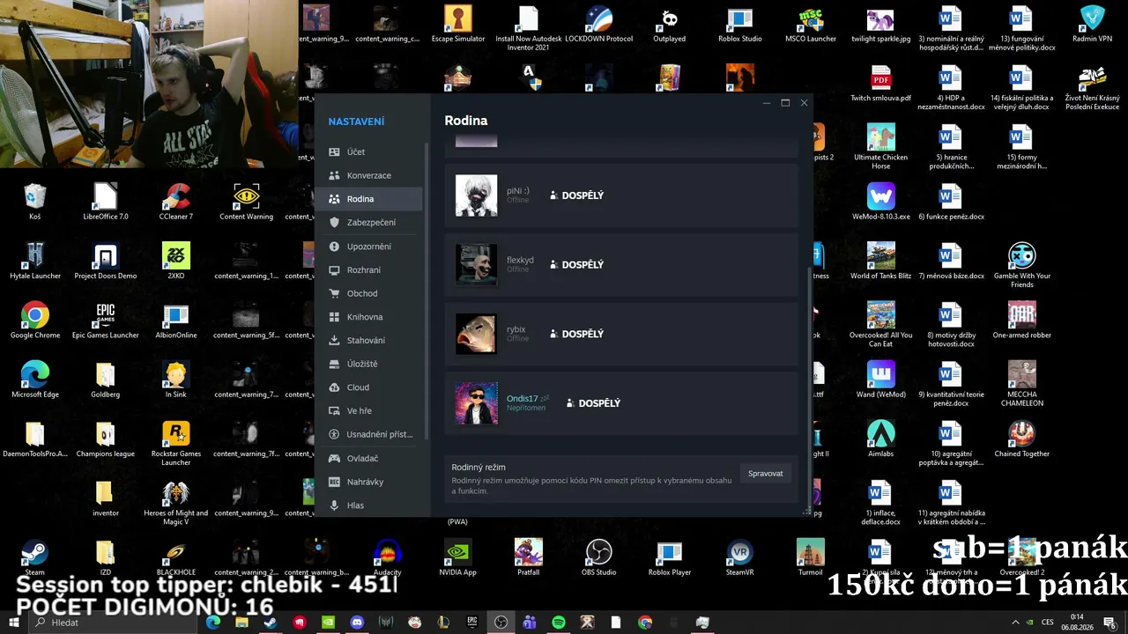Select LOCKDOWN Protocol desktop icon

599,24
